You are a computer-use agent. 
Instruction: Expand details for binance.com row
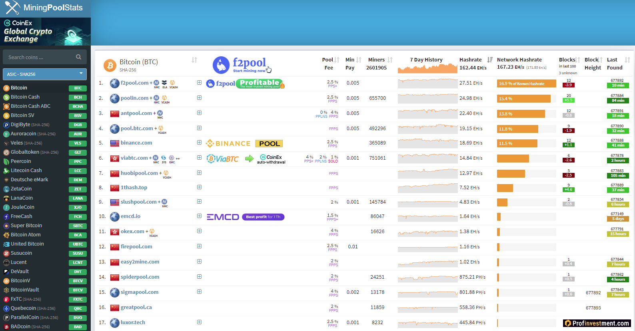pyautogui.click(x=199, y=143)
